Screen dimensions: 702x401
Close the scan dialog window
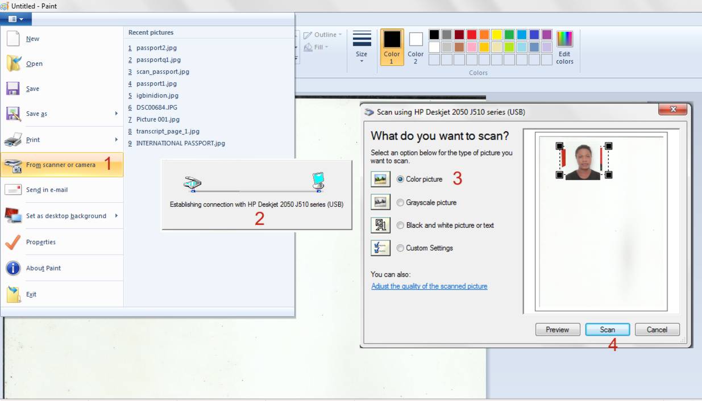pos(673,110)
